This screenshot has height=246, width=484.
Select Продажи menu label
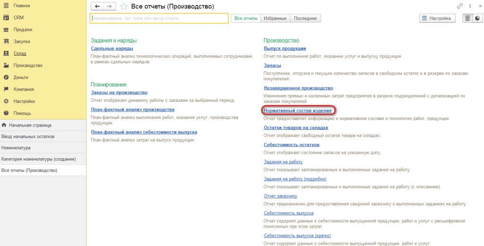click(23, 30)
